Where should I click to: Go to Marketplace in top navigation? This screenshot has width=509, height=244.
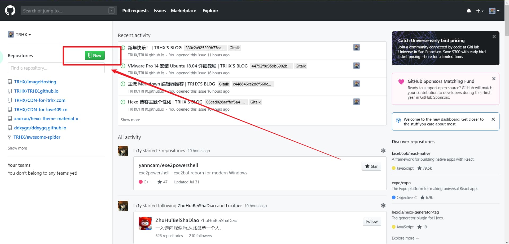pyautogui.click(x=183, y=11)
